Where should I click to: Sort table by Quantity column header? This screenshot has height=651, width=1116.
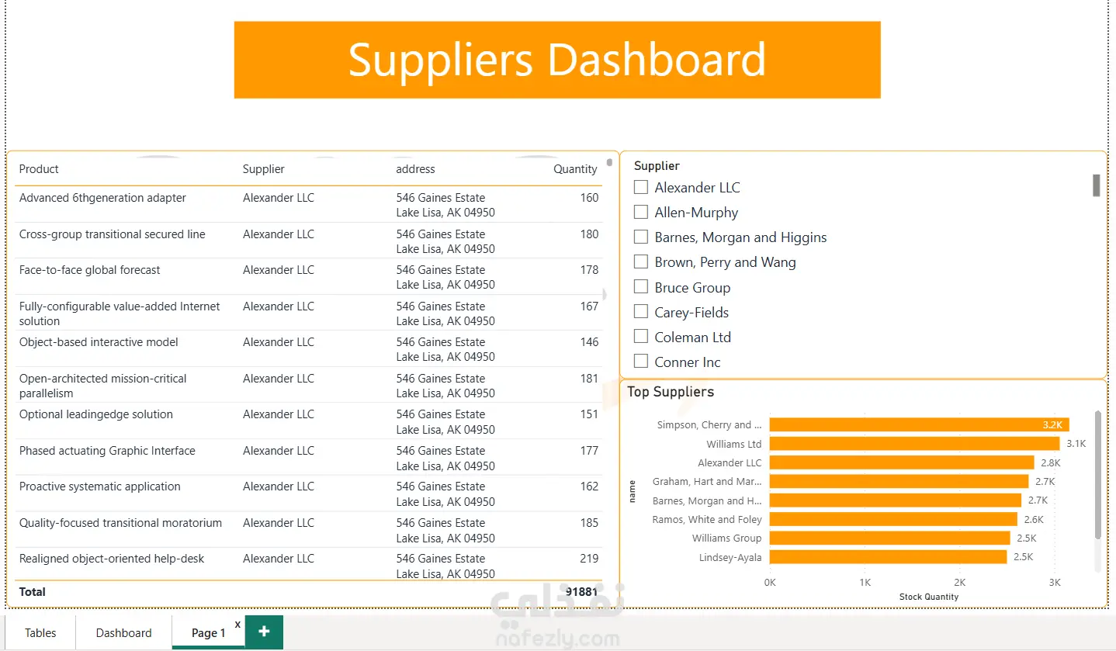[x=575, y=169]
